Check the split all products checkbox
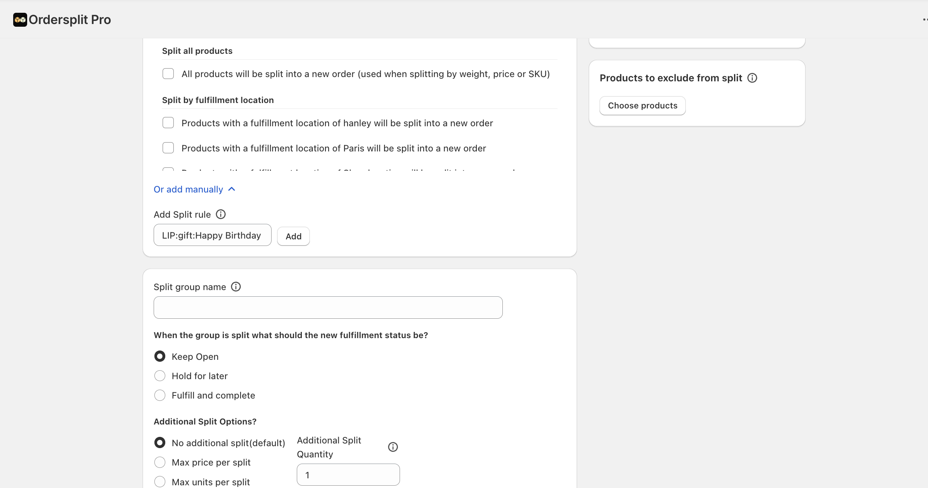This screenshot has width=928, height=488. (x=168, y=74)
